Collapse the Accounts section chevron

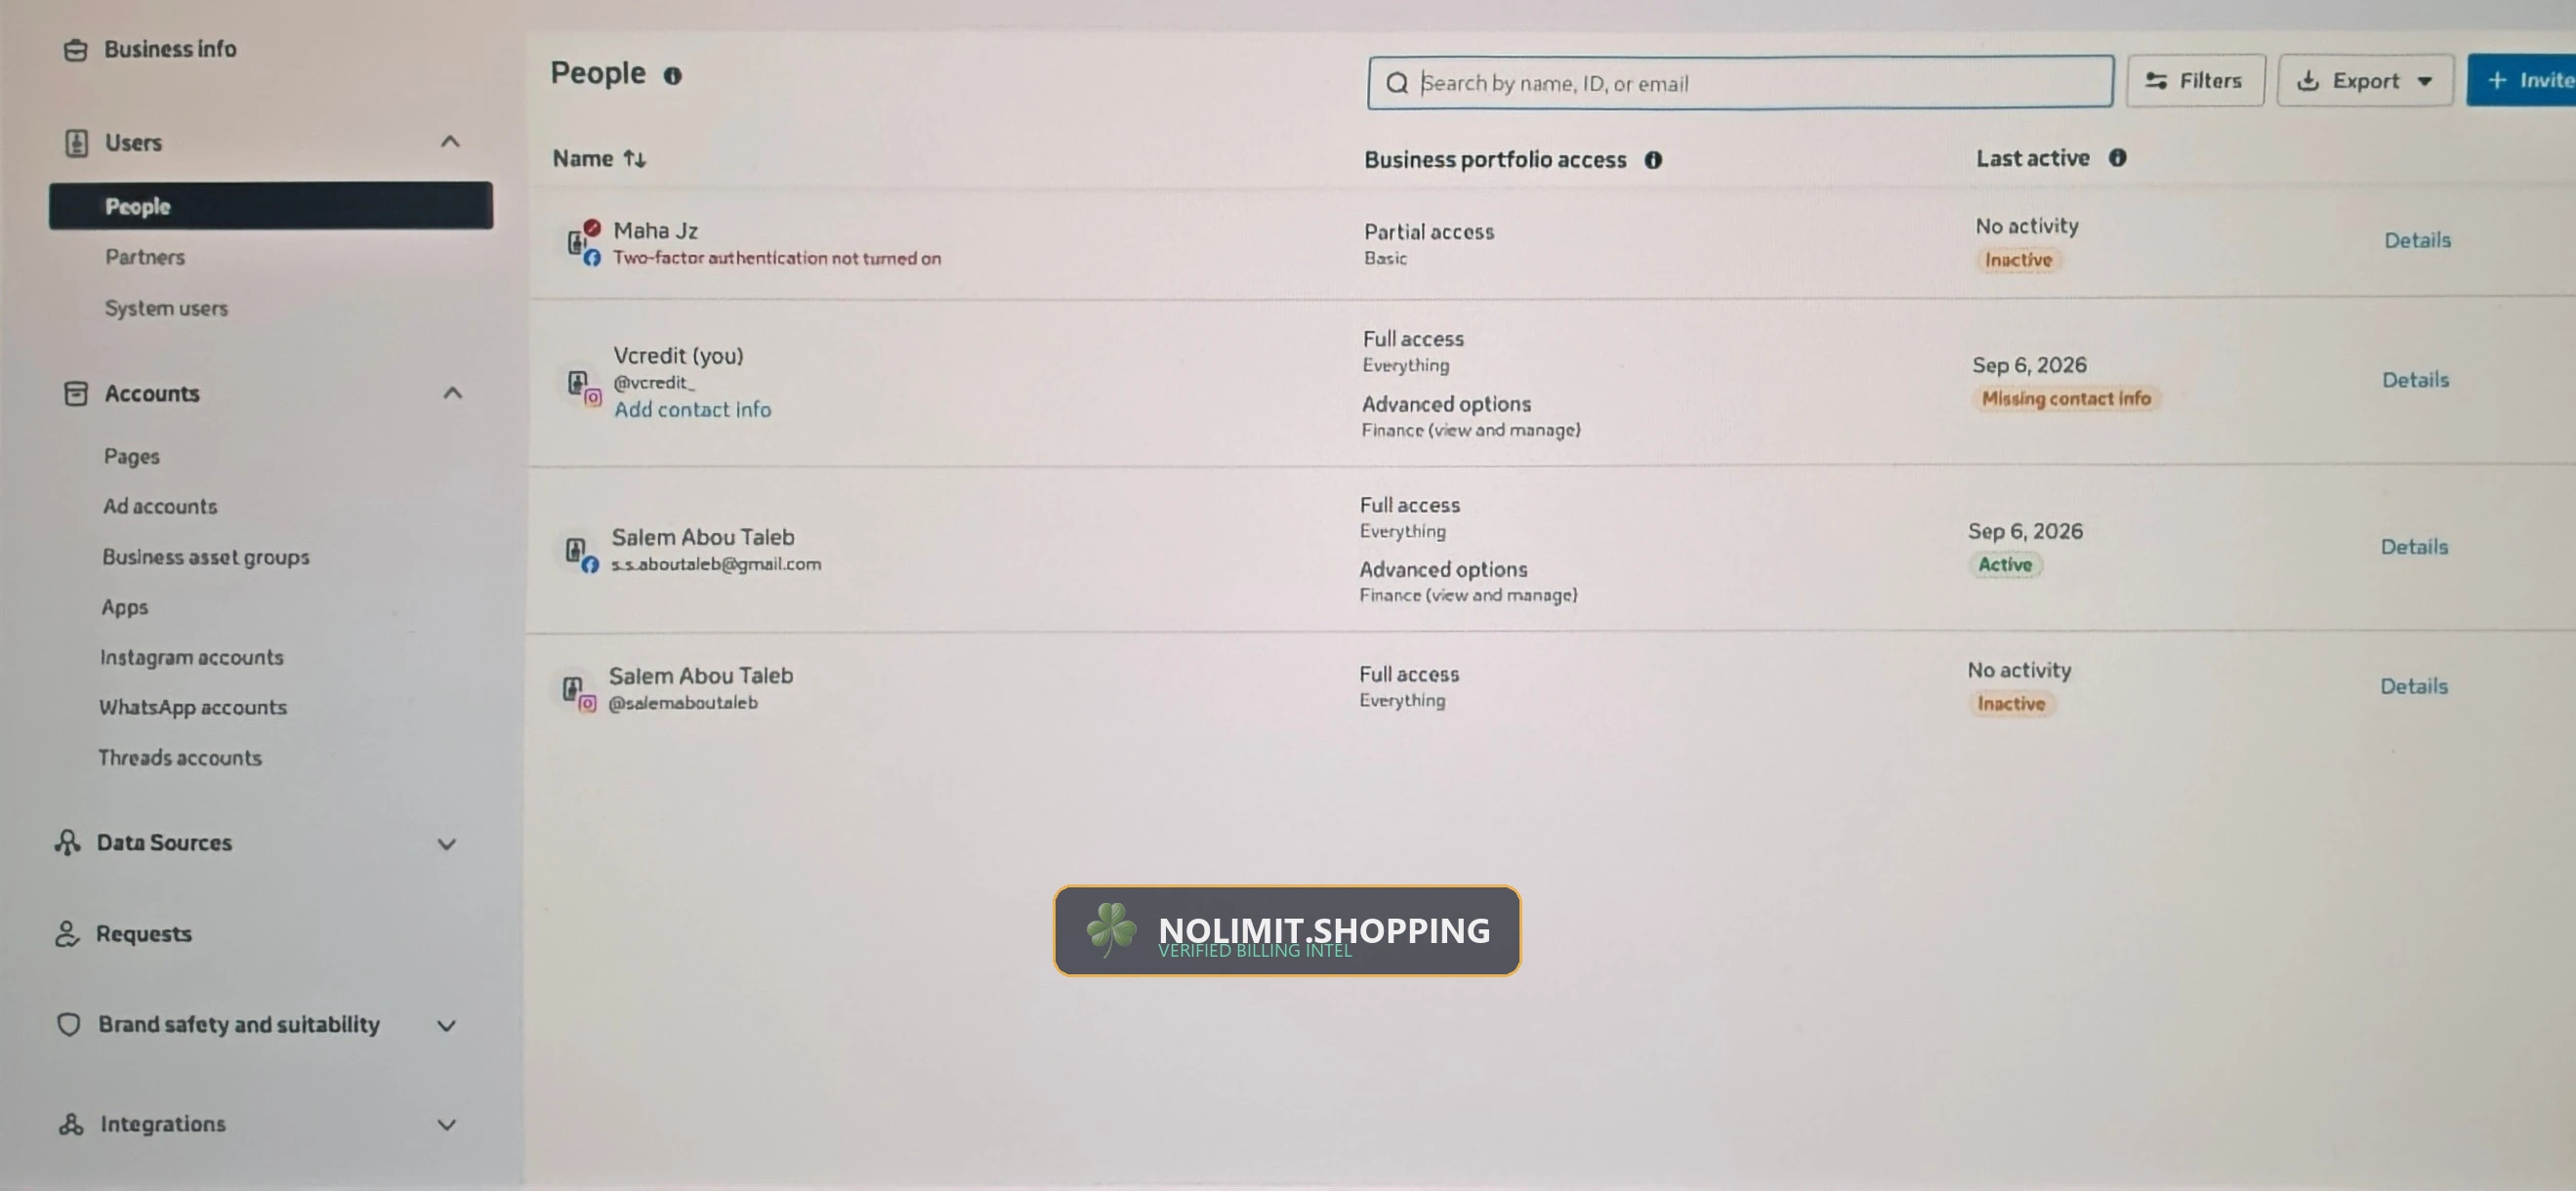click(x=452, y=393)
